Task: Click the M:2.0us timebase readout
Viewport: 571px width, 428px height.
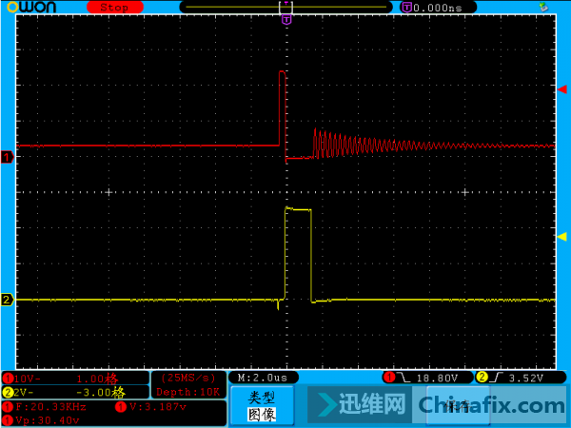Action: (264, 378)
